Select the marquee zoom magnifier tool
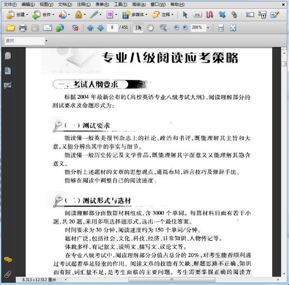 pos(163,28)
